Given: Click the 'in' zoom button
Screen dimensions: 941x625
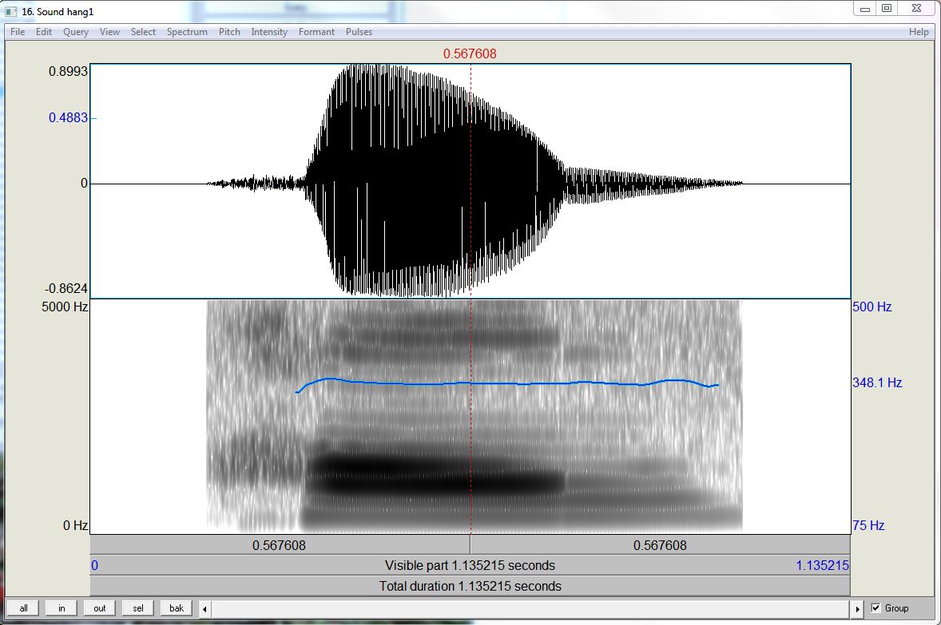Looking at the screenshot, I should 62,608.
